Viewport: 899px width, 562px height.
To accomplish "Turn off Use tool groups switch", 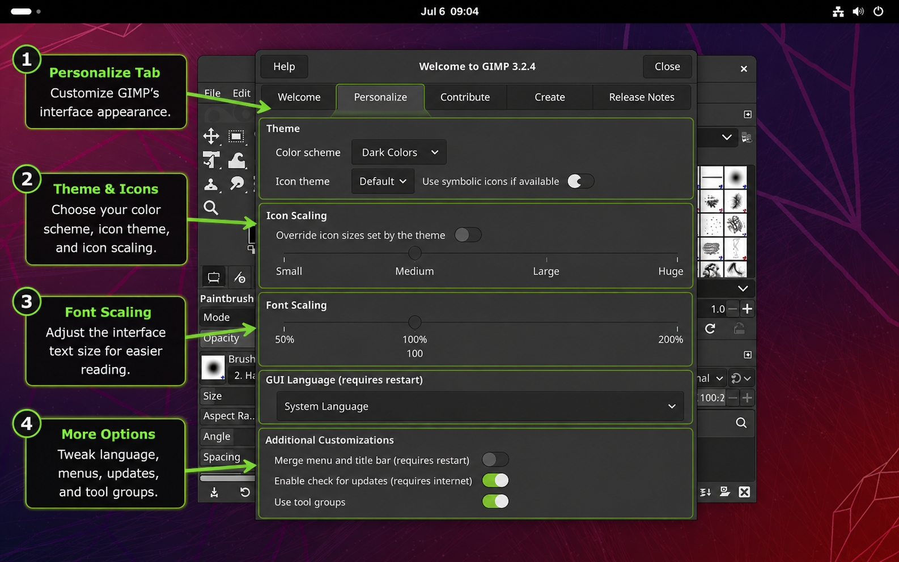I will click(x=495, y=501).
